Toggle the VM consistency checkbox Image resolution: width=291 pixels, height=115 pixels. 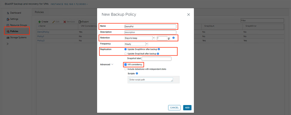(x=126, y=64)
